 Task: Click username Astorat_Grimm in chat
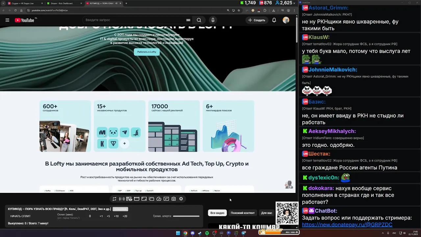[328, 8]
